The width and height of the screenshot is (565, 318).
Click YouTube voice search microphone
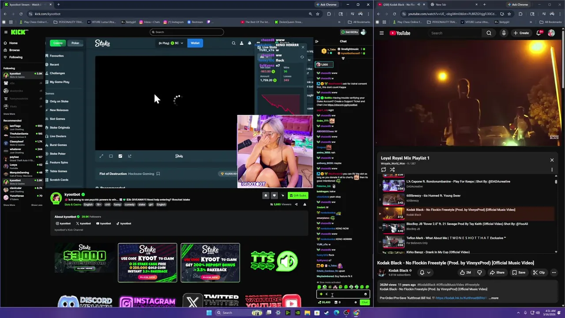click(x=504, y=33)
